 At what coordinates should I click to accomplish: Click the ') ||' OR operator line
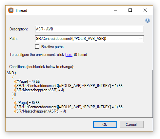click(14, 94)
